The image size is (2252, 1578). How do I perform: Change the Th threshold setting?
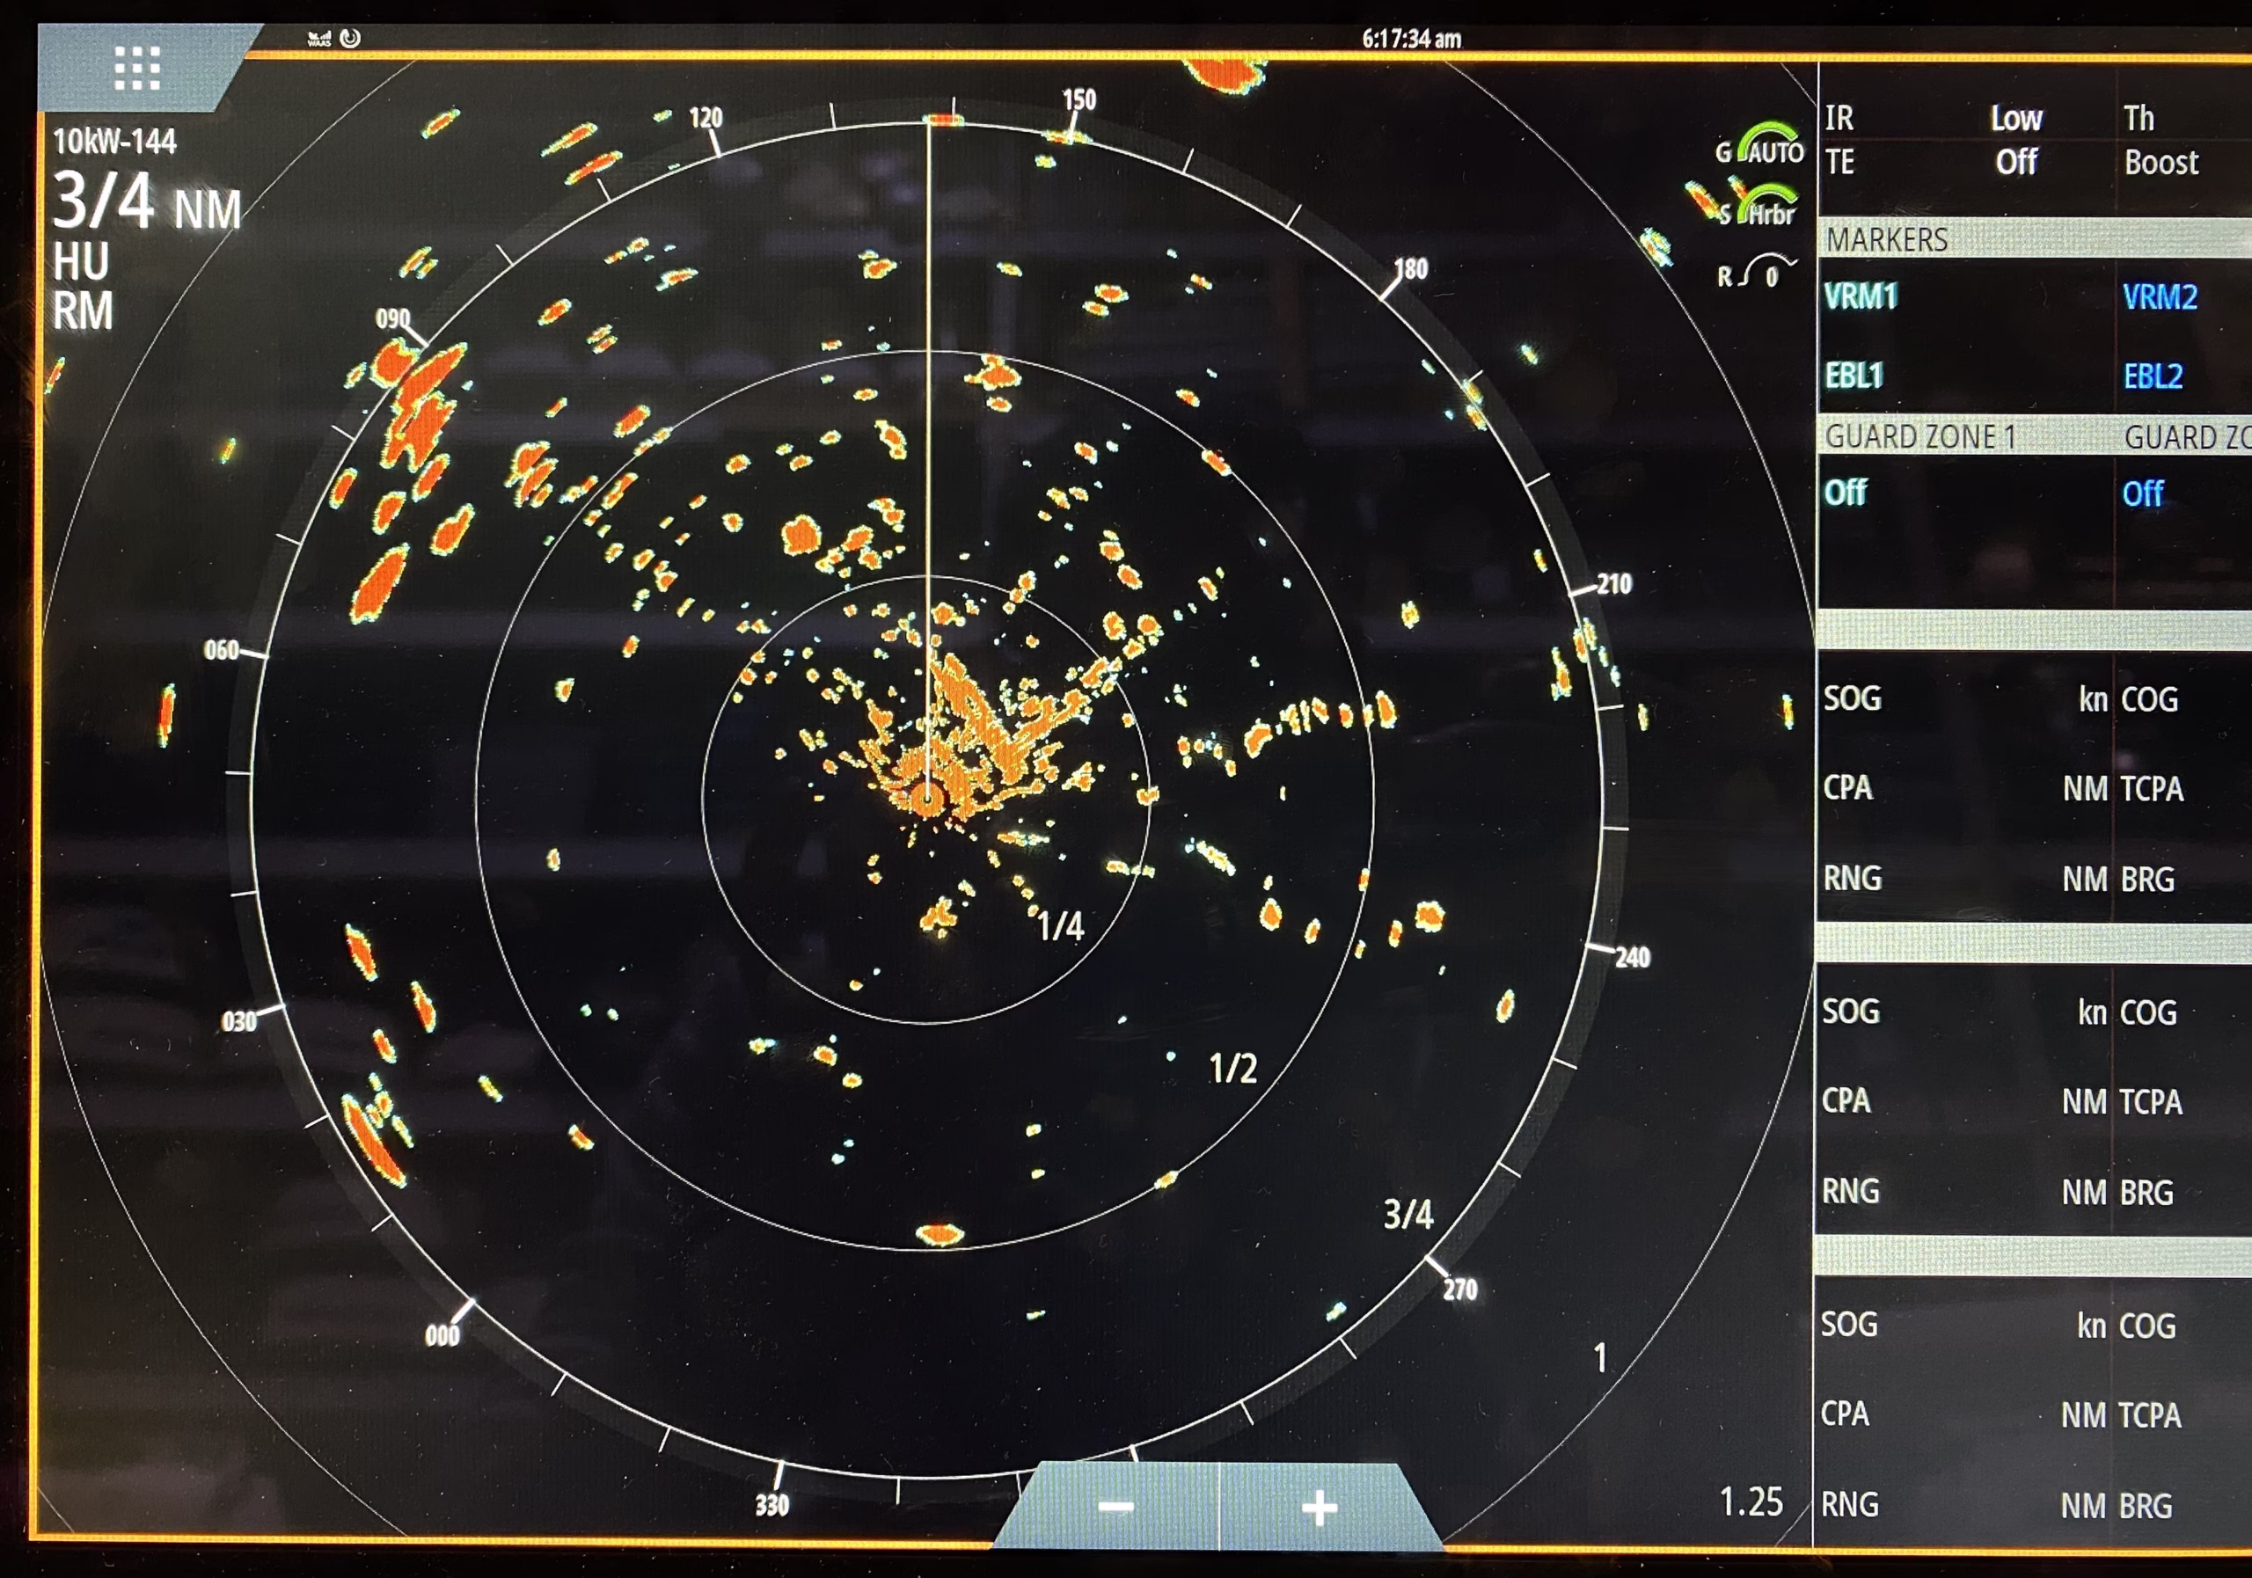pos(2139,119)
